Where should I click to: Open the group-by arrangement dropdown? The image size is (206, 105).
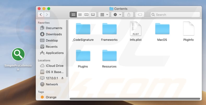pyautogui.click(x=104, y=15)
